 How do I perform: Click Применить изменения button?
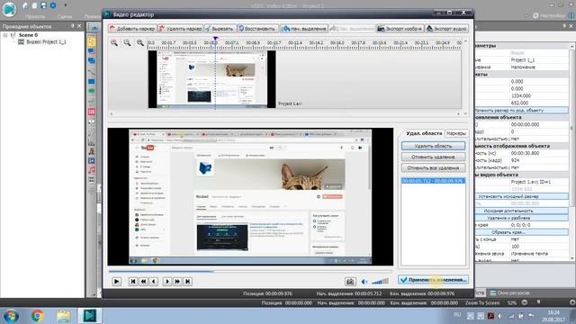click(x=433, y=280)
